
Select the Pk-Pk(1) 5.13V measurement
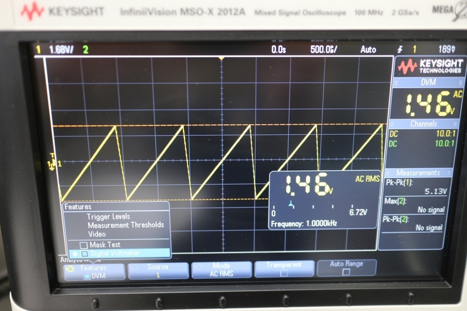(x=417, y=187)
